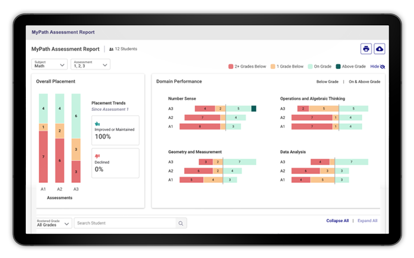Click Number Sense A2 red bar 7
Image resolution: width=414 pixels, height=258 pixels.
tap(202, 118)
